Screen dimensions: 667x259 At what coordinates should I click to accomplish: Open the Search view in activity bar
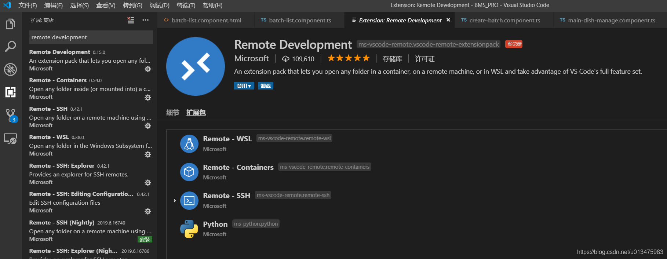(10, 46)
